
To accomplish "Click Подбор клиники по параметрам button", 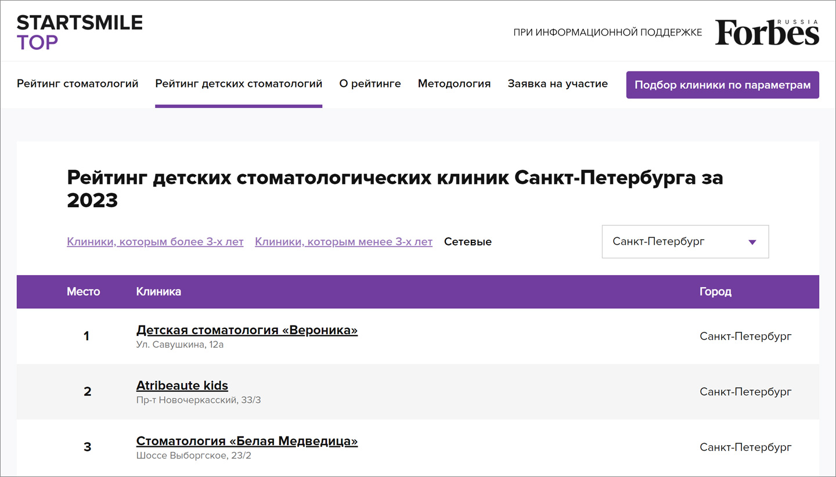I will tap(722, 85).
